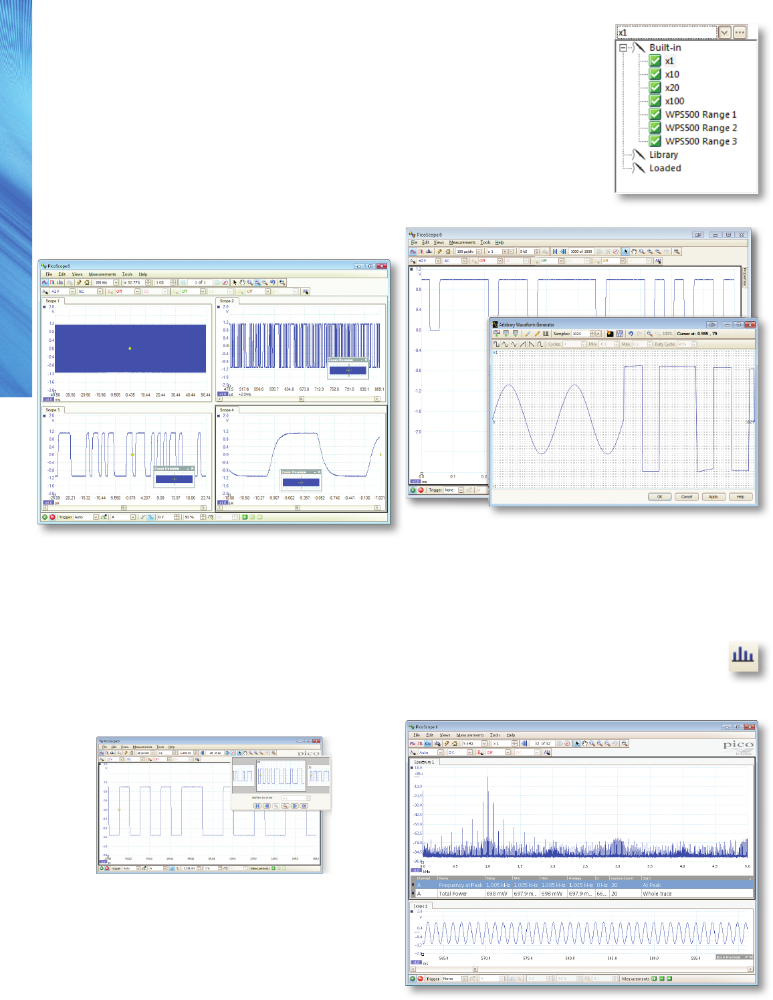Pick the blue smooth drawing pen in Waveform Generator
Screen dimensions: 773x1000
(x=528, y=334)
